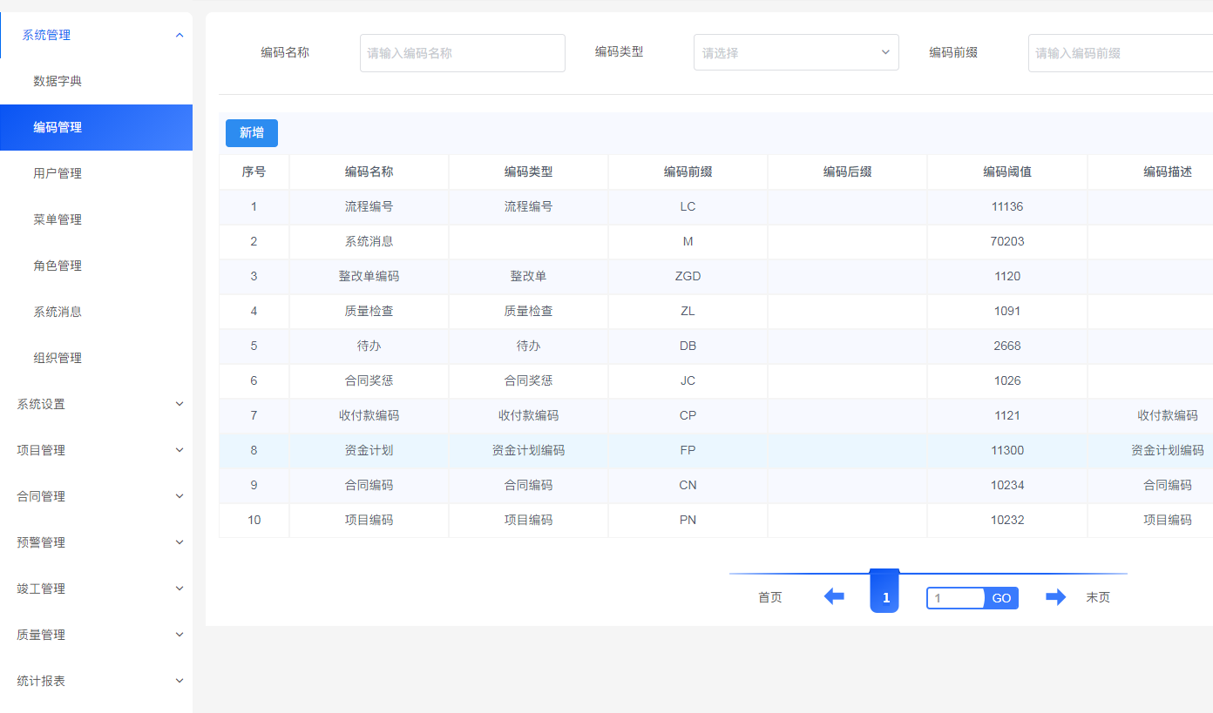This screenshot has width=1213, height=713.
Task: Select page 1 in pagination
Action: point(884,592)
